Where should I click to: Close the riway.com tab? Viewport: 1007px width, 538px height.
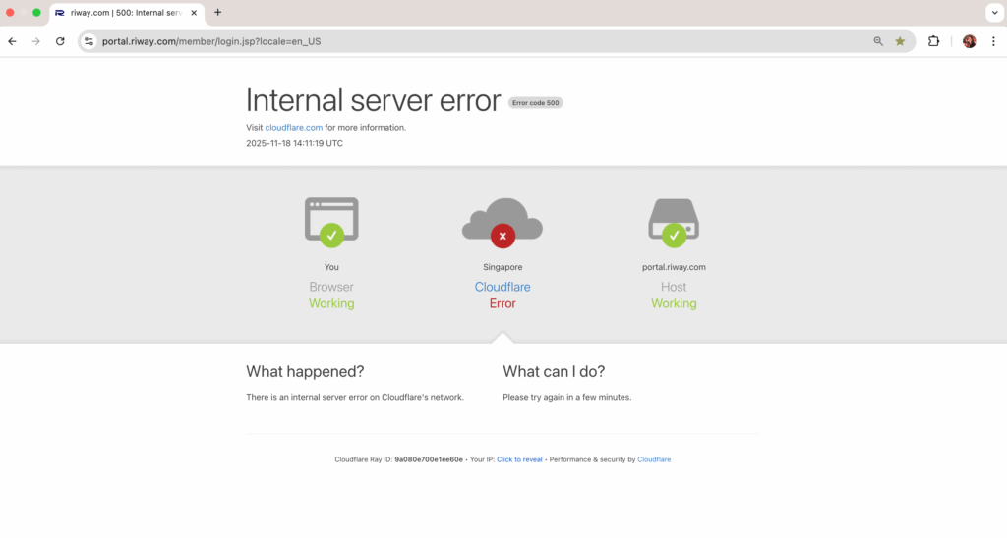(194, 13)
